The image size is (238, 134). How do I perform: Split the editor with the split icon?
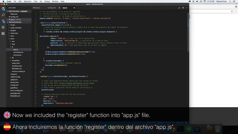coord(183,8)
